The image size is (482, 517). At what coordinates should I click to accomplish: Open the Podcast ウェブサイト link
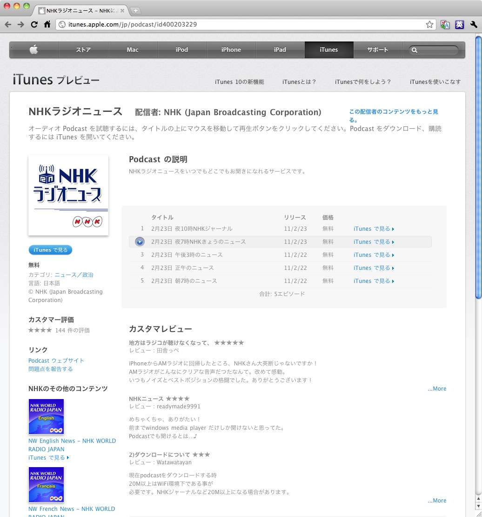point(56,361)
